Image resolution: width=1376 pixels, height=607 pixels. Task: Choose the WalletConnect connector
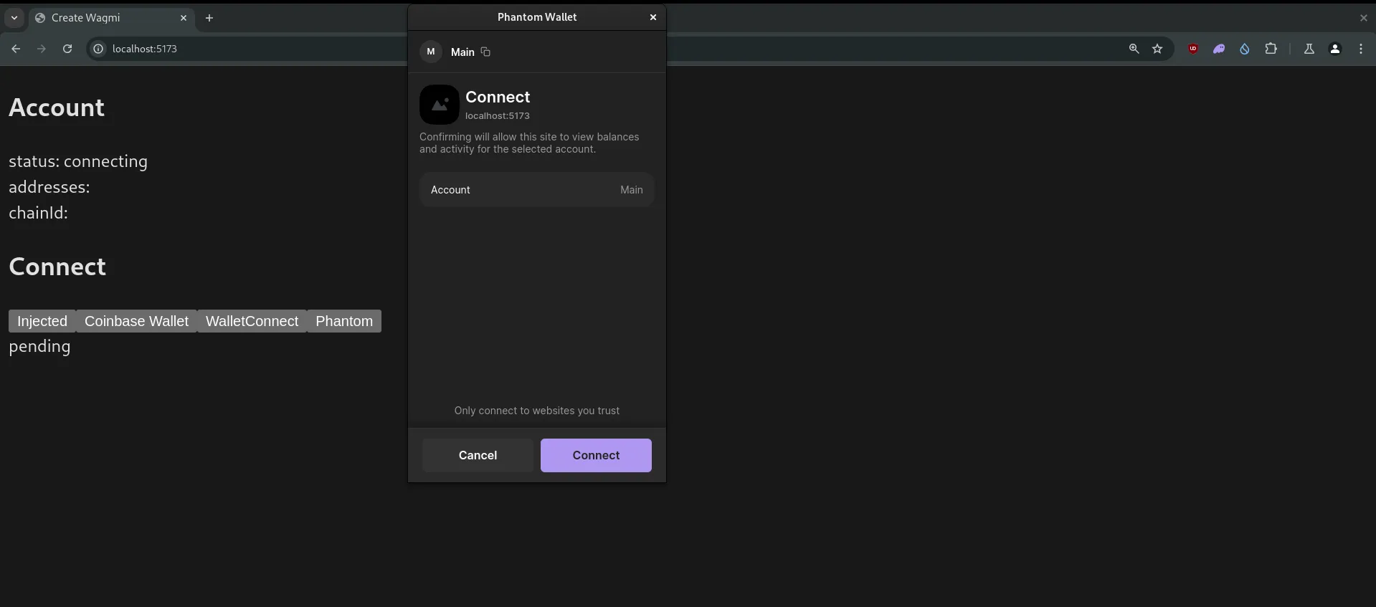(252, 321)
